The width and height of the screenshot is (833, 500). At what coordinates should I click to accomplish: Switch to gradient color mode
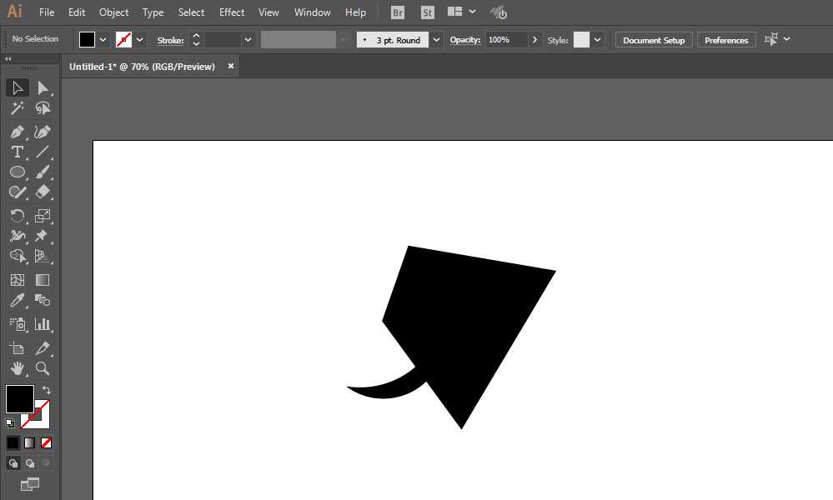pos(30,442)
